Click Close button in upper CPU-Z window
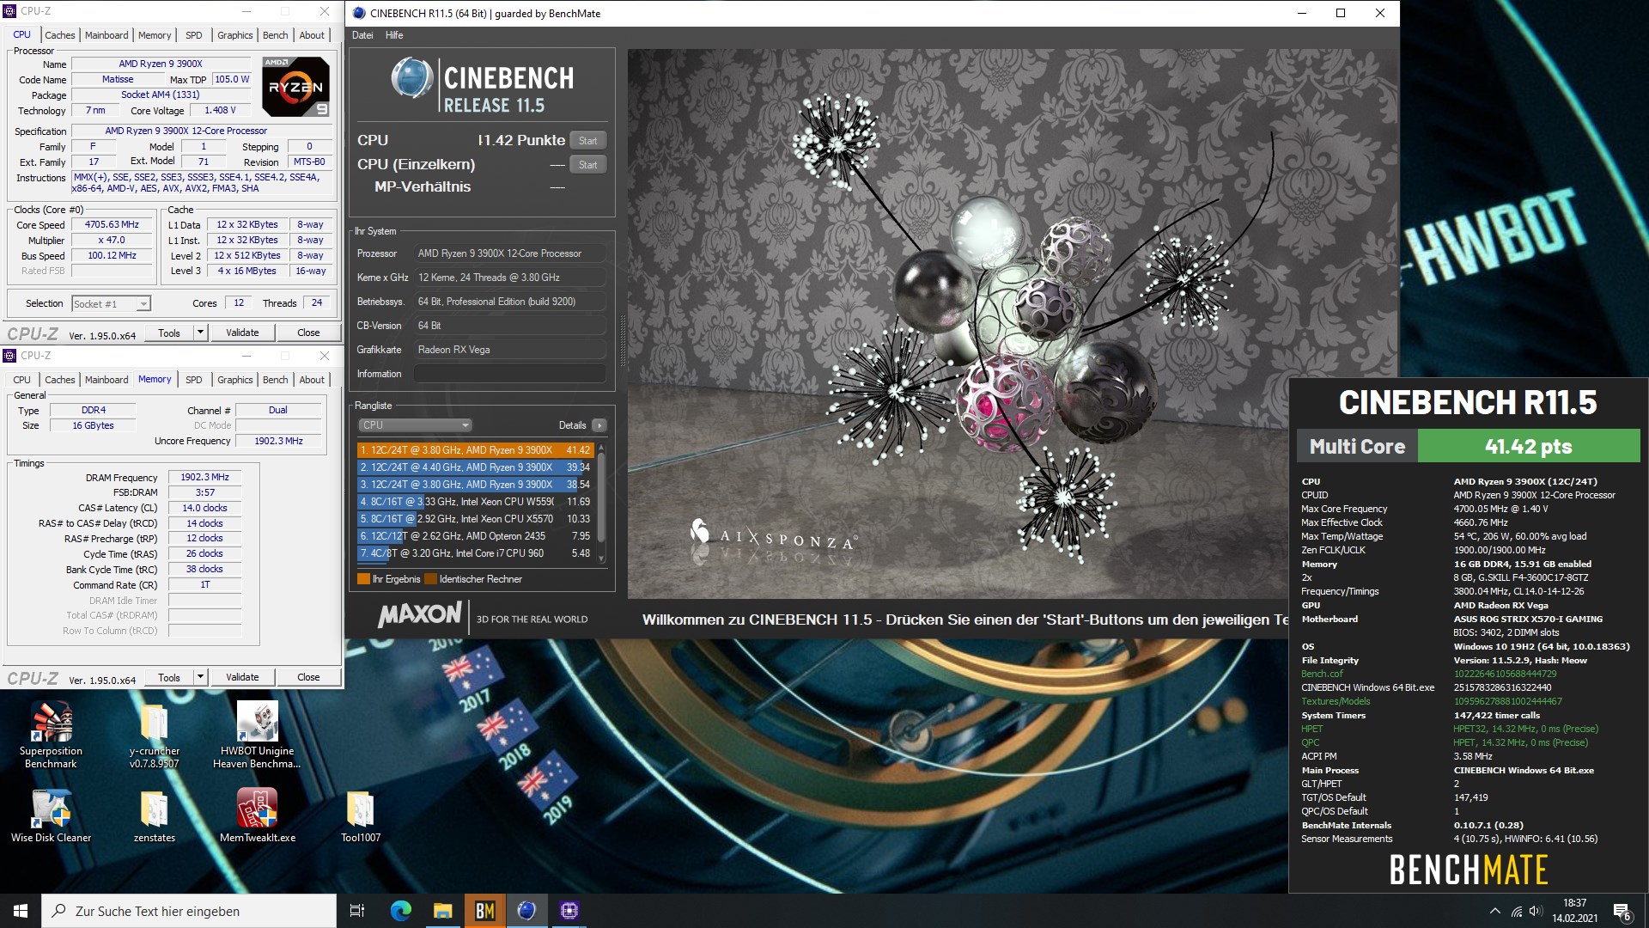 click(308, 333)
